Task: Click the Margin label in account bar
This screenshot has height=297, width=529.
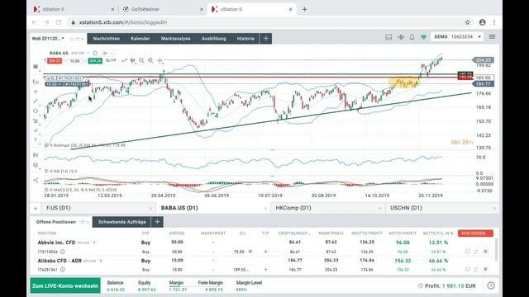Action: 176,283
